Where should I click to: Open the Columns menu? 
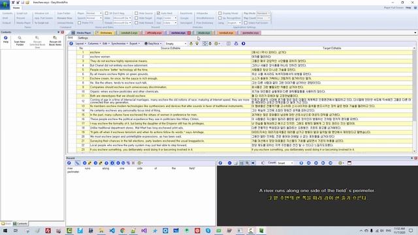[94, 44]
